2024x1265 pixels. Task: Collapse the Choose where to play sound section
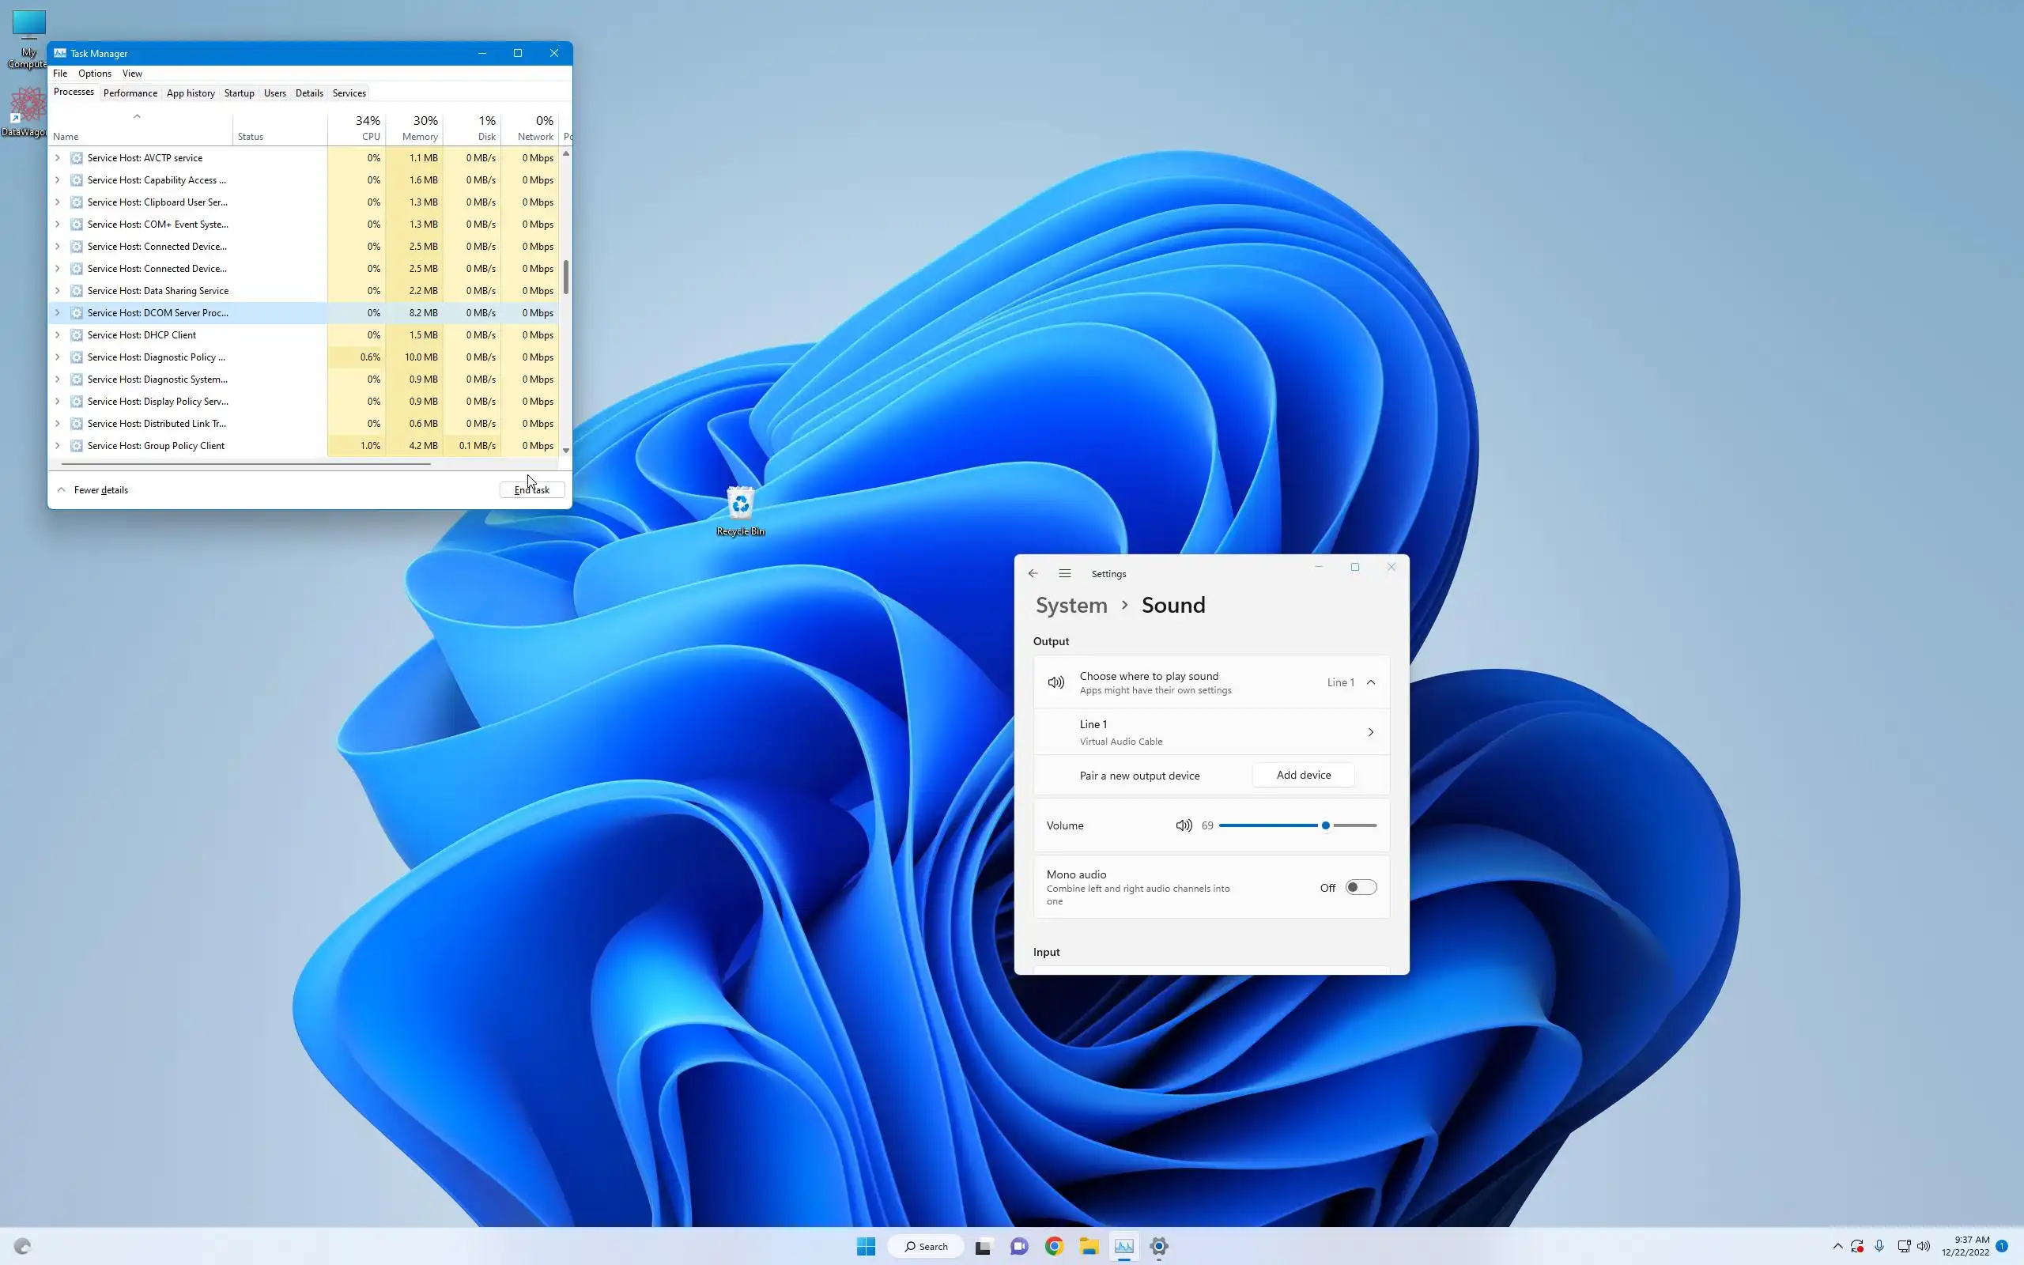click(1371, 682)
